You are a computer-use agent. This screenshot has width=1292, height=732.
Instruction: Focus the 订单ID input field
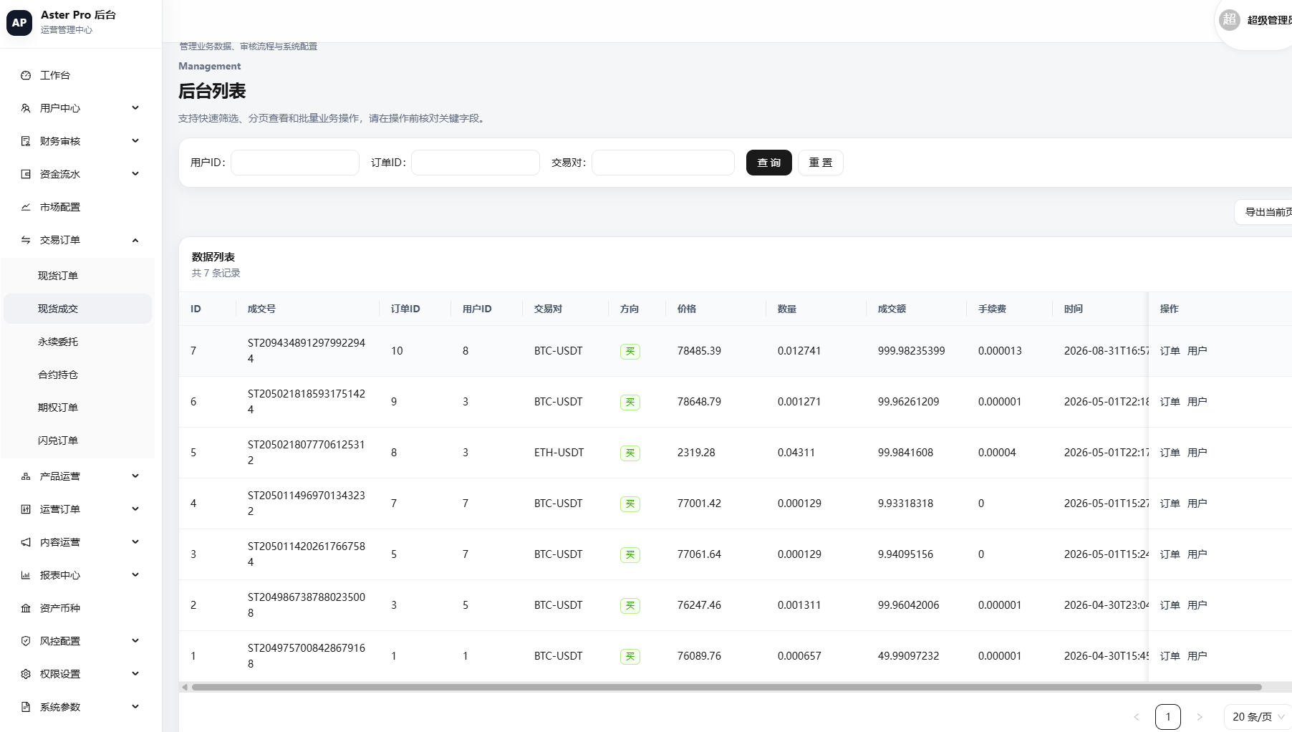pyautogui.click(x=476, y=163)
